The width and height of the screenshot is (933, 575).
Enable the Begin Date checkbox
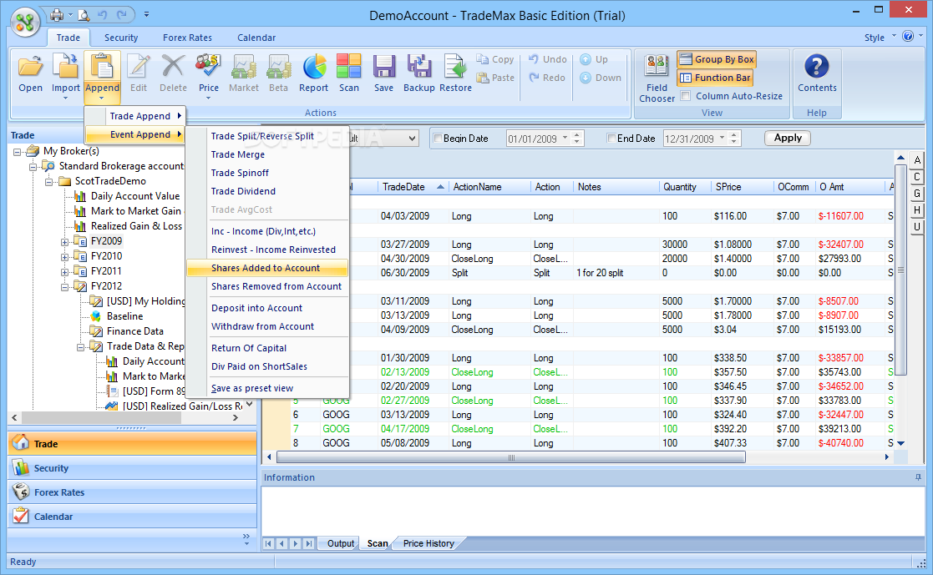pyautogui.click(x=437, y=139)
